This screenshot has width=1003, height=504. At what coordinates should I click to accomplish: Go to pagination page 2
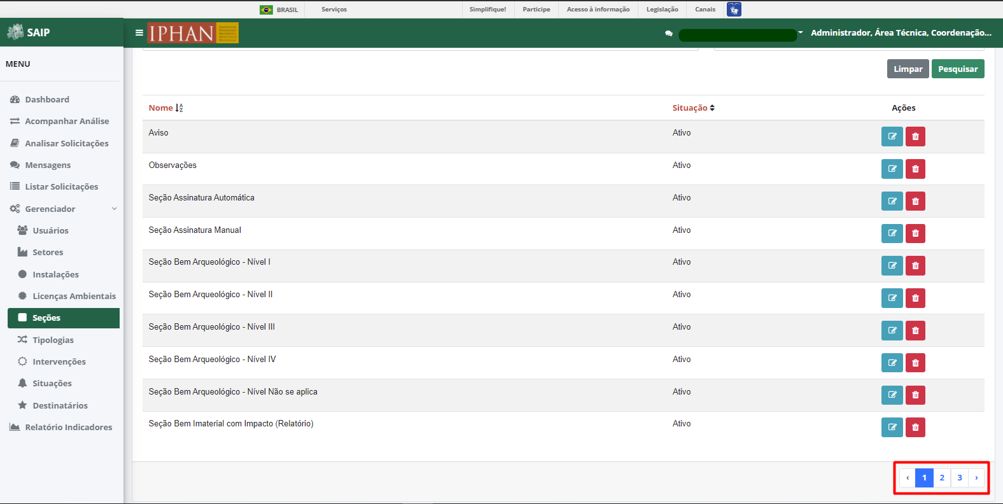pos(942,477)
